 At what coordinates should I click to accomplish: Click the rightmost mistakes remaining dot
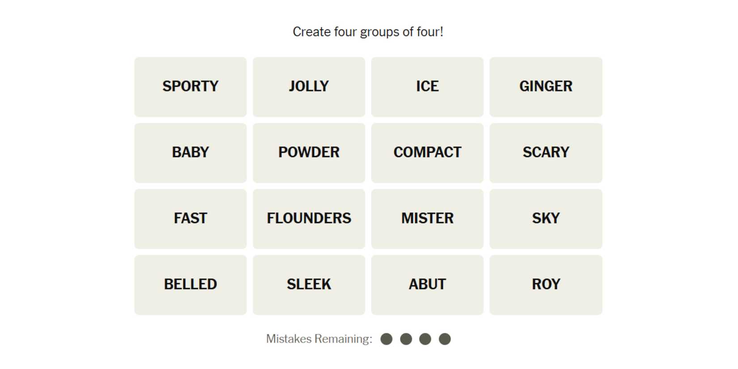tap(445, 339)
